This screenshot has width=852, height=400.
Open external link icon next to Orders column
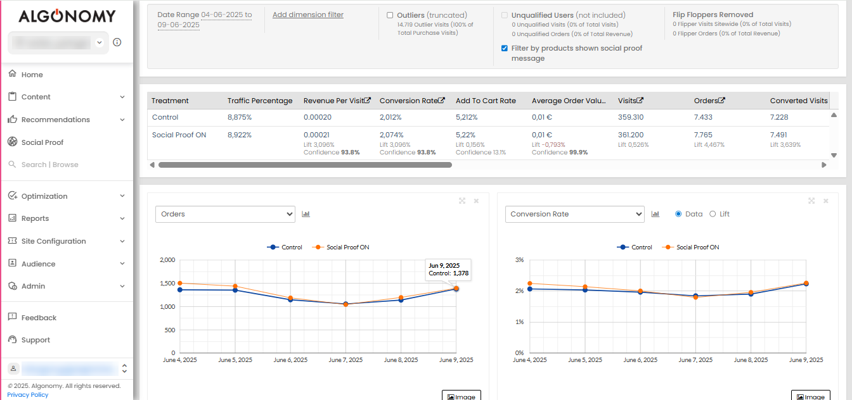(722, 101)
